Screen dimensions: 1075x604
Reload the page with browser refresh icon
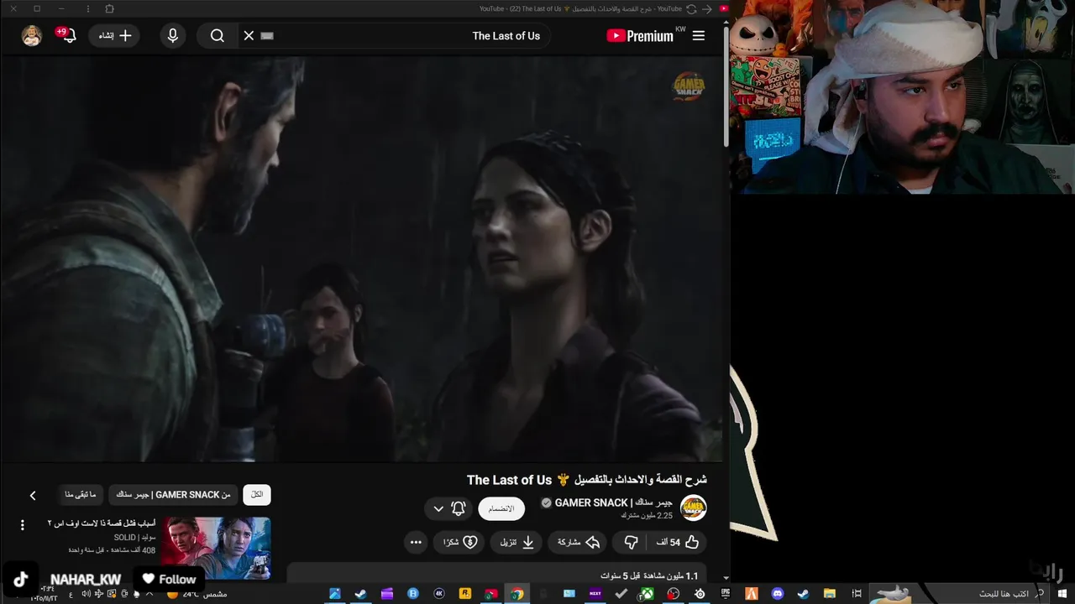pyautogui.click(x=691, y=8)
